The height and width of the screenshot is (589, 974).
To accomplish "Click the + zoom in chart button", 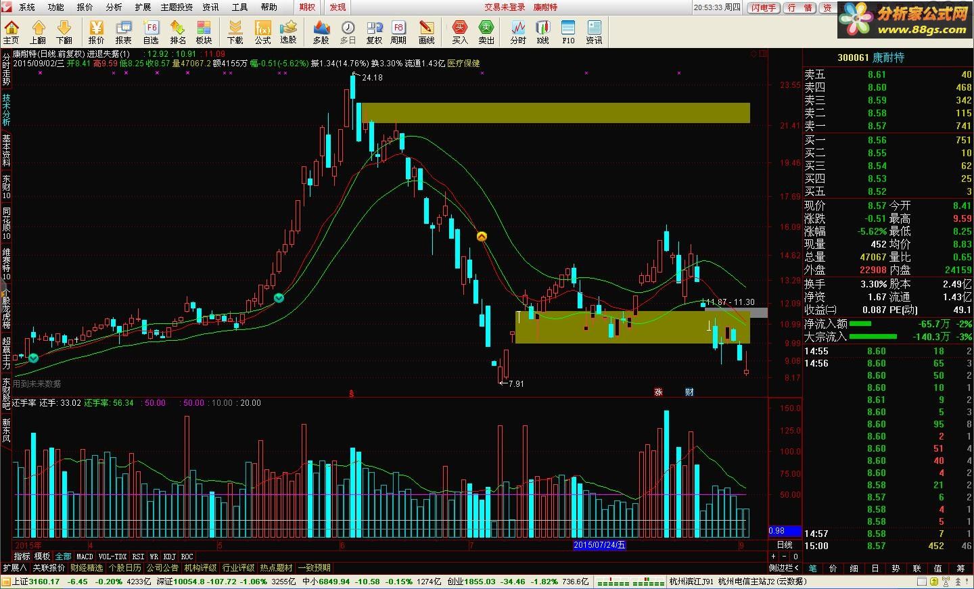I will 774,557.
